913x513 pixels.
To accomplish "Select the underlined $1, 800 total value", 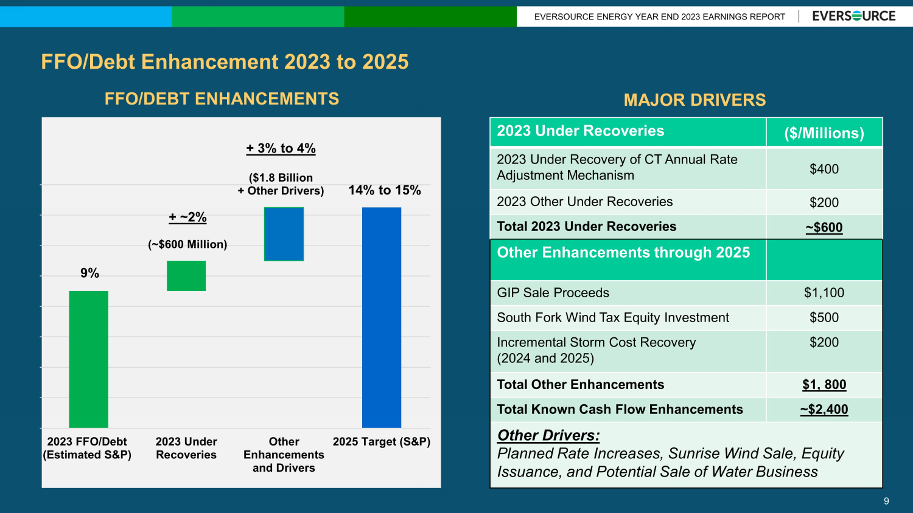I will (824, 385).
